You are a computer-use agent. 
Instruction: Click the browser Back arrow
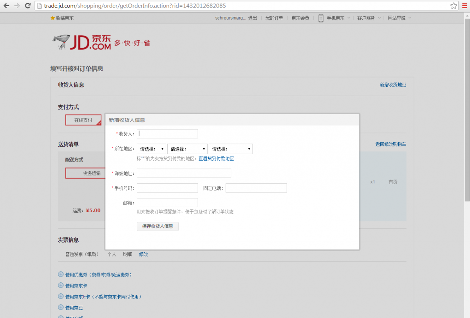click(x=6, y=6)
